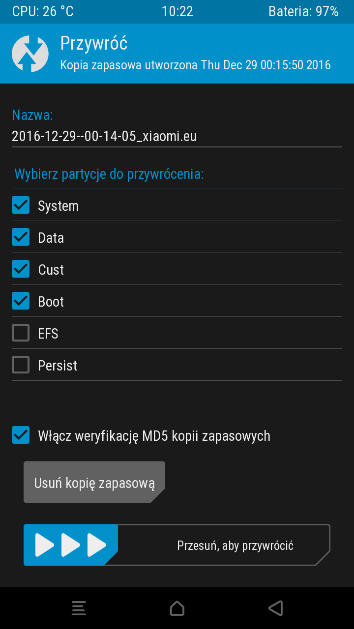The height and width of the screenshot is (629, 354).
Task: Check the Persist partition
Action: tap(20, 365)
